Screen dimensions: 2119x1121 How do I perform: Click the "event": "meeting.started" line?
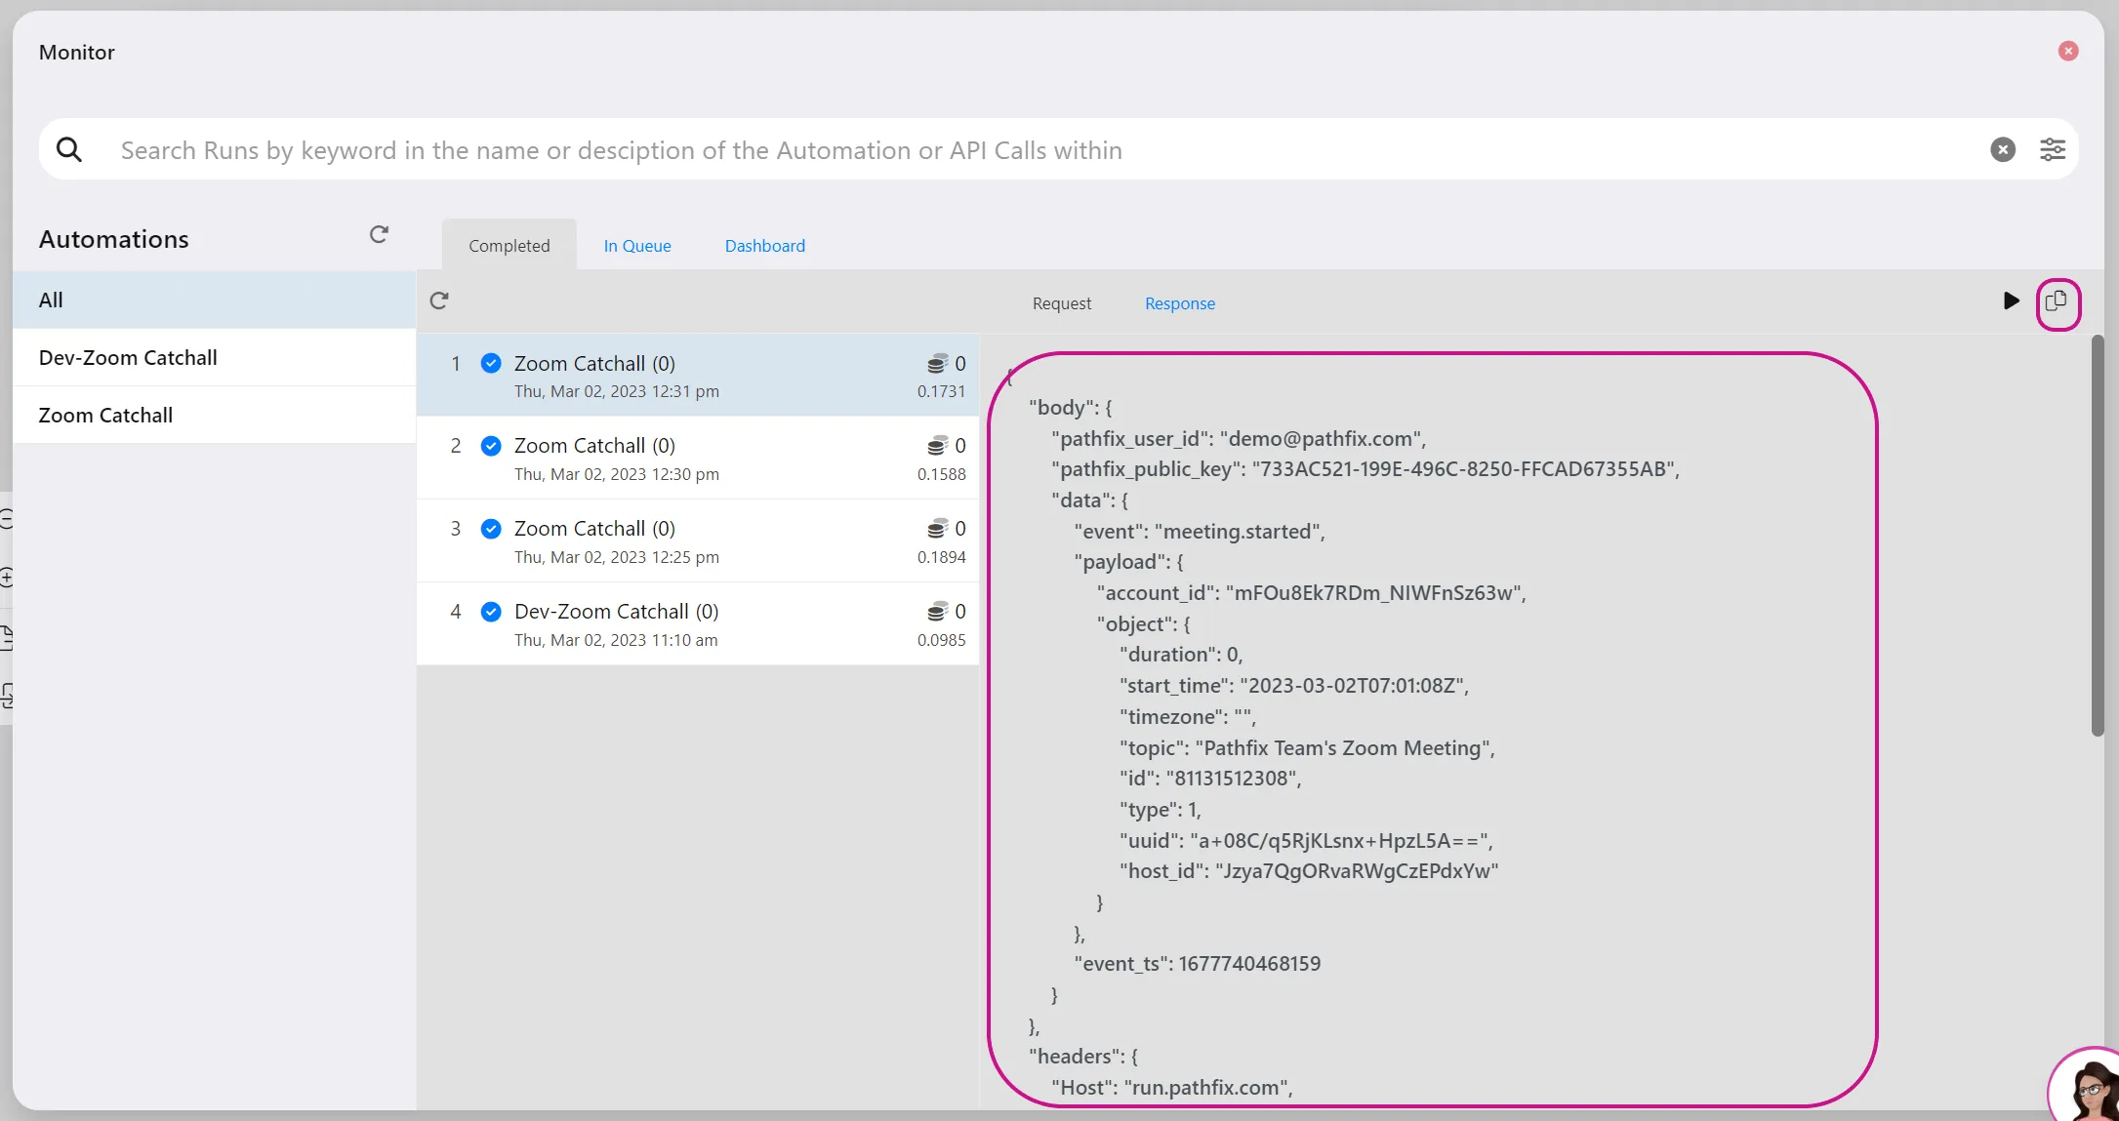point(1200,532)
